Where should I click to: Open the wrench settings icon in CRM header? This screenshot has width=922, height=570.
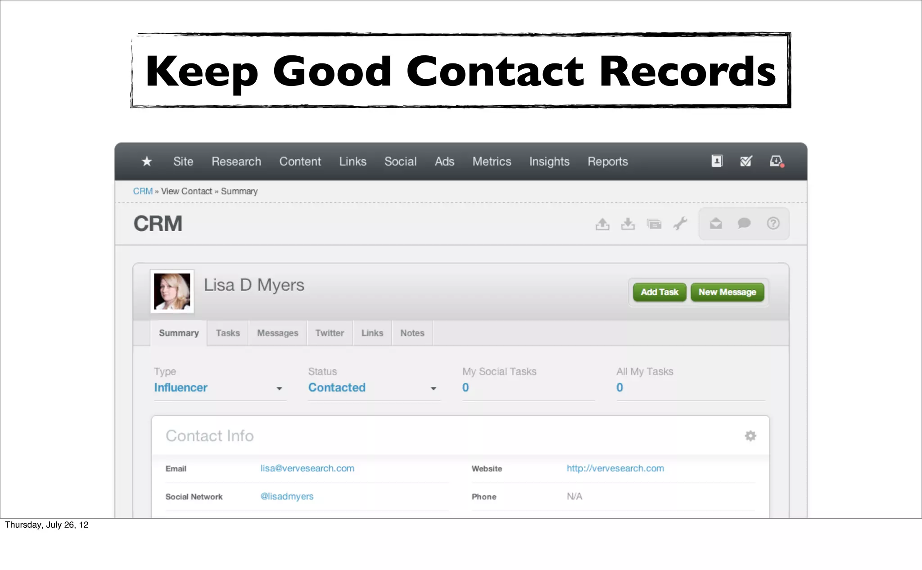pos(680,223)
